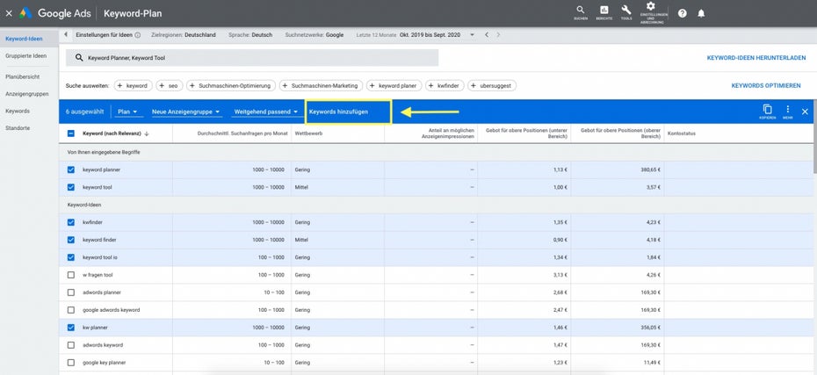Uncheck the 'keyword planner' row
Screen dimensions: 817x375
tap(71, 169)
